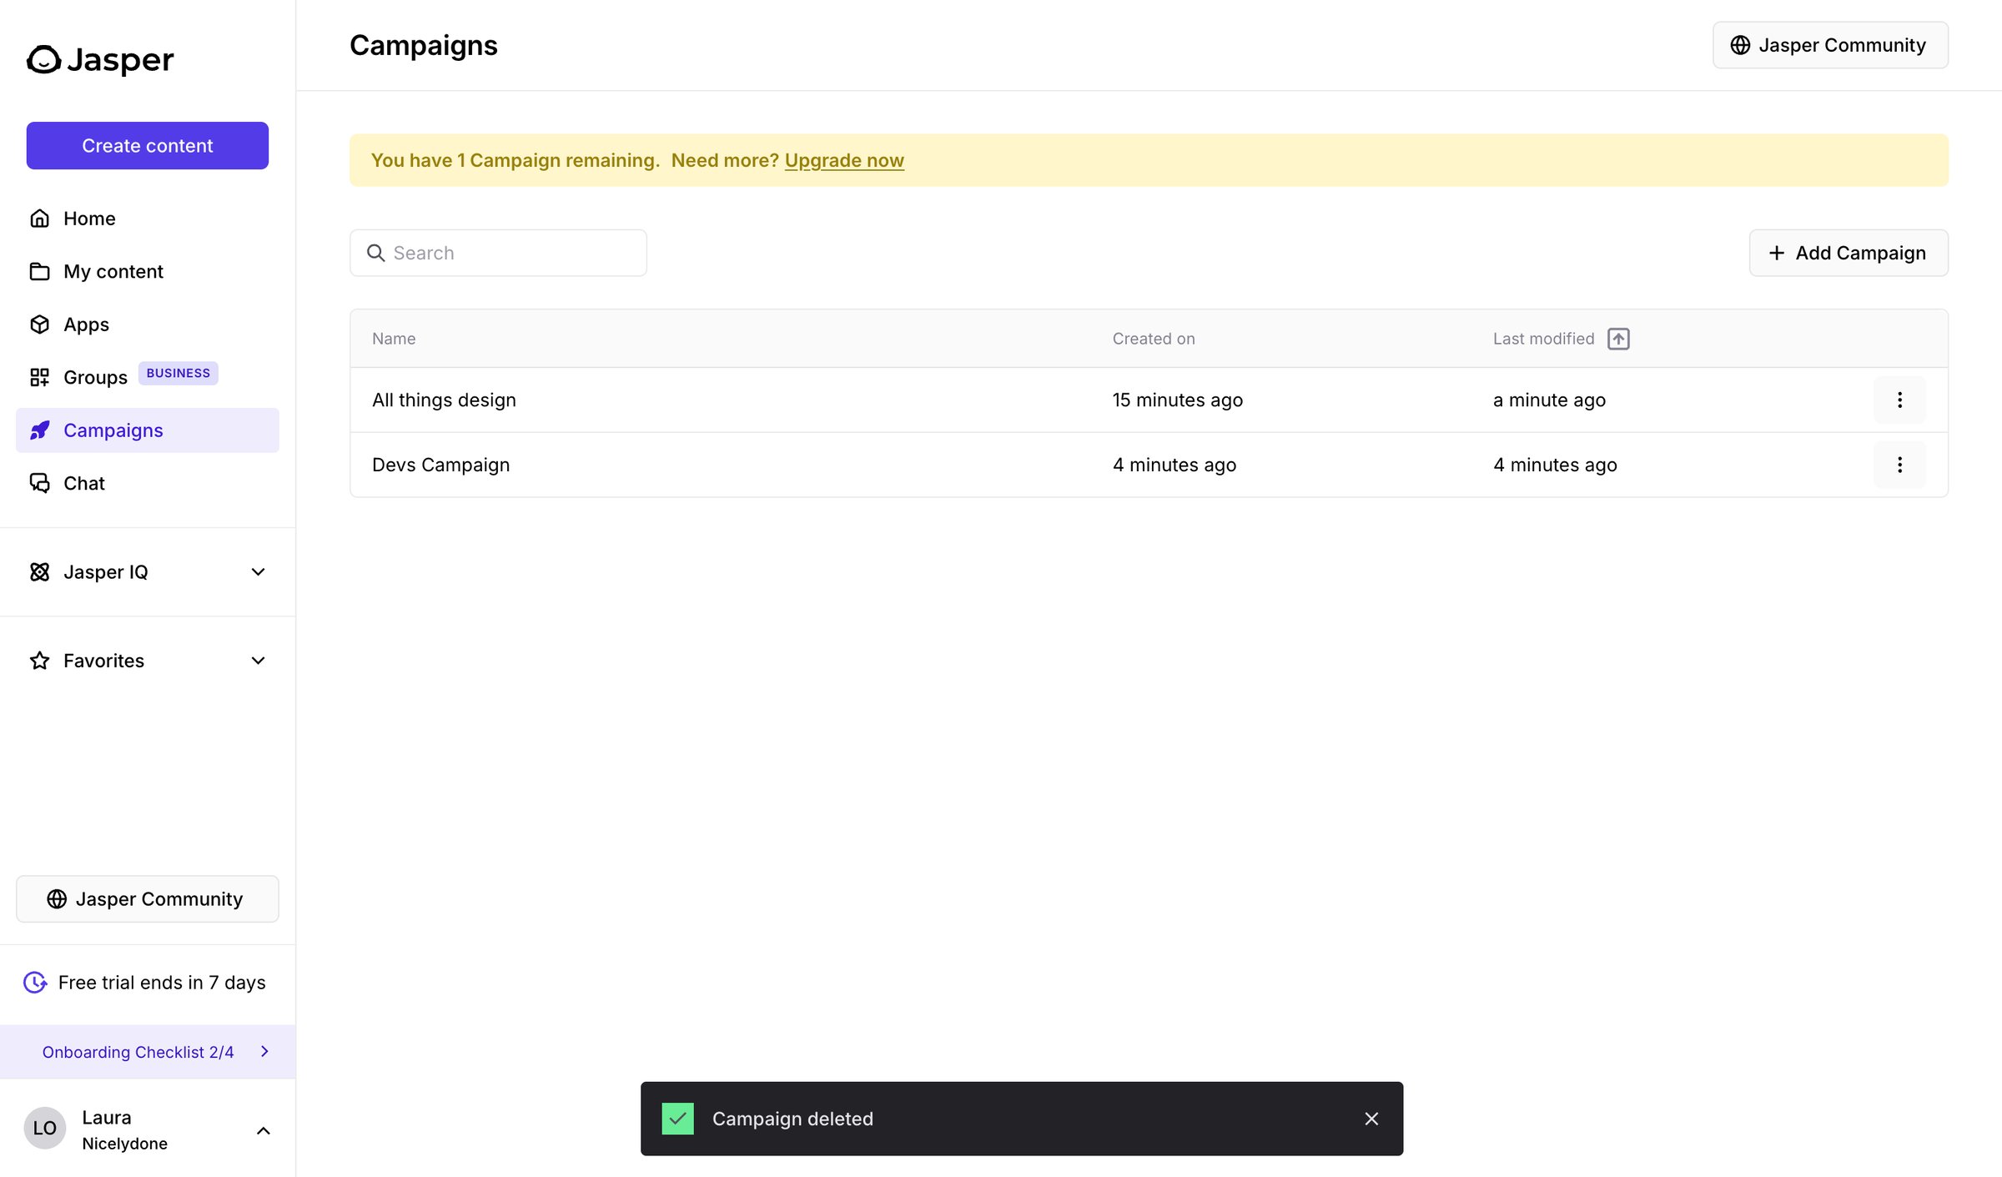The image size is (2002, 1177).
Task: Open options menu for All things design
Action: 1899,400
